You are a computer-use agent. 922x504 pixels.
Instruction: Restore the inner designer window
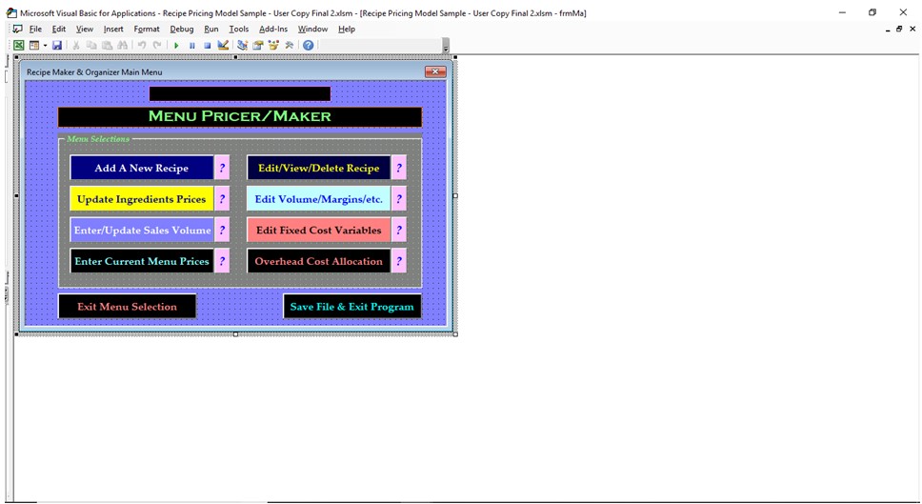[899, 29]
